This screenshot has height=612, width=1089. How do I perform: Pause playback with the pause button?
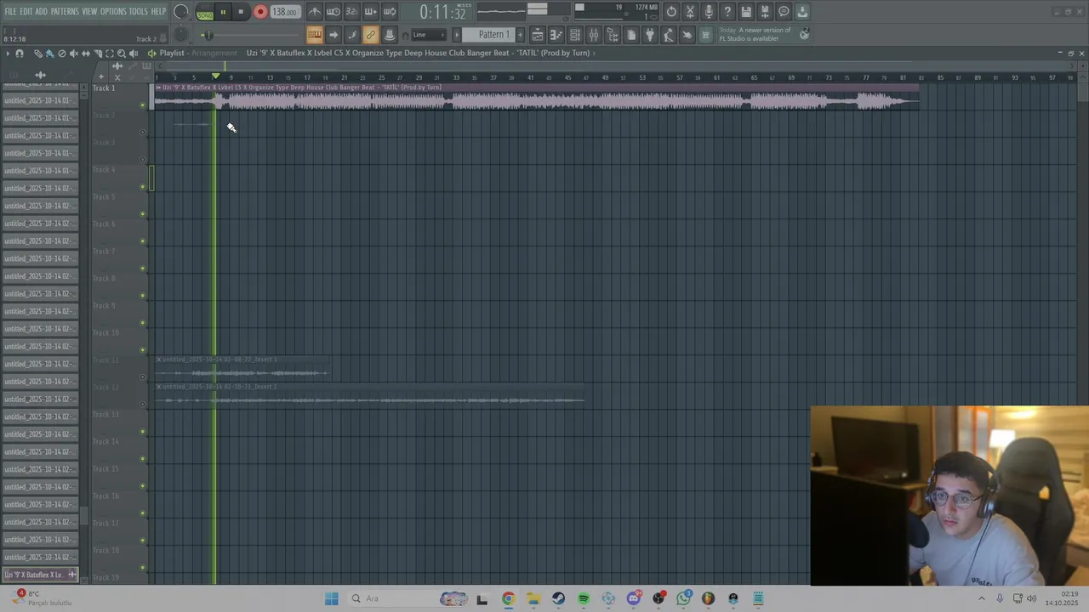point(223,12)
